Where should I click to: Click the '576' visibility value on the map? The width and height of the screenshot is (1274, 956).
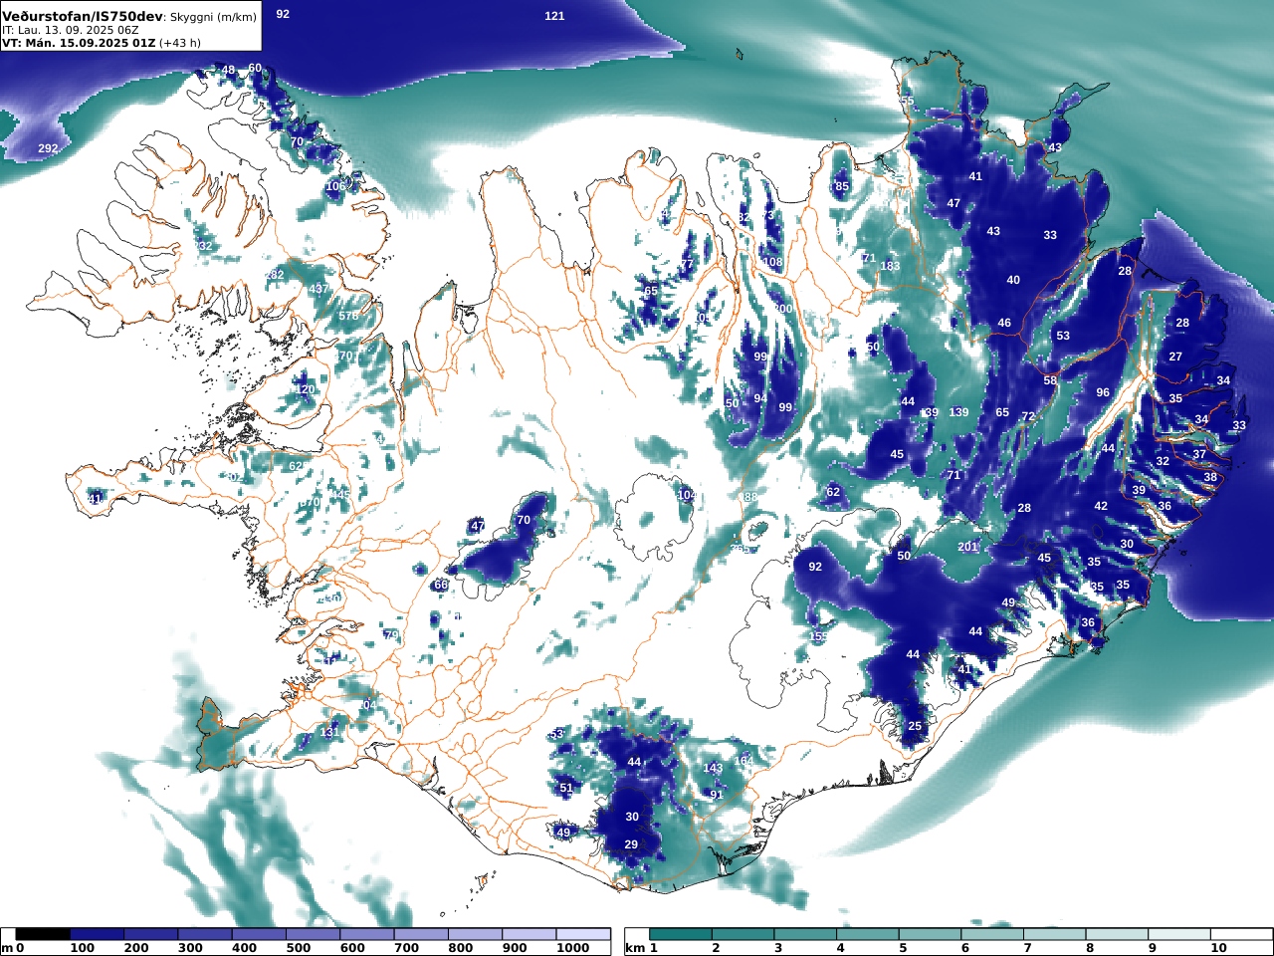click(348, 316)
